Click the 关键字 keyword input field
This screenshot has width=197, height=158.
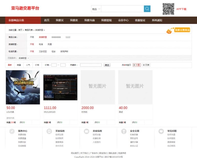(x=91, y=65)
